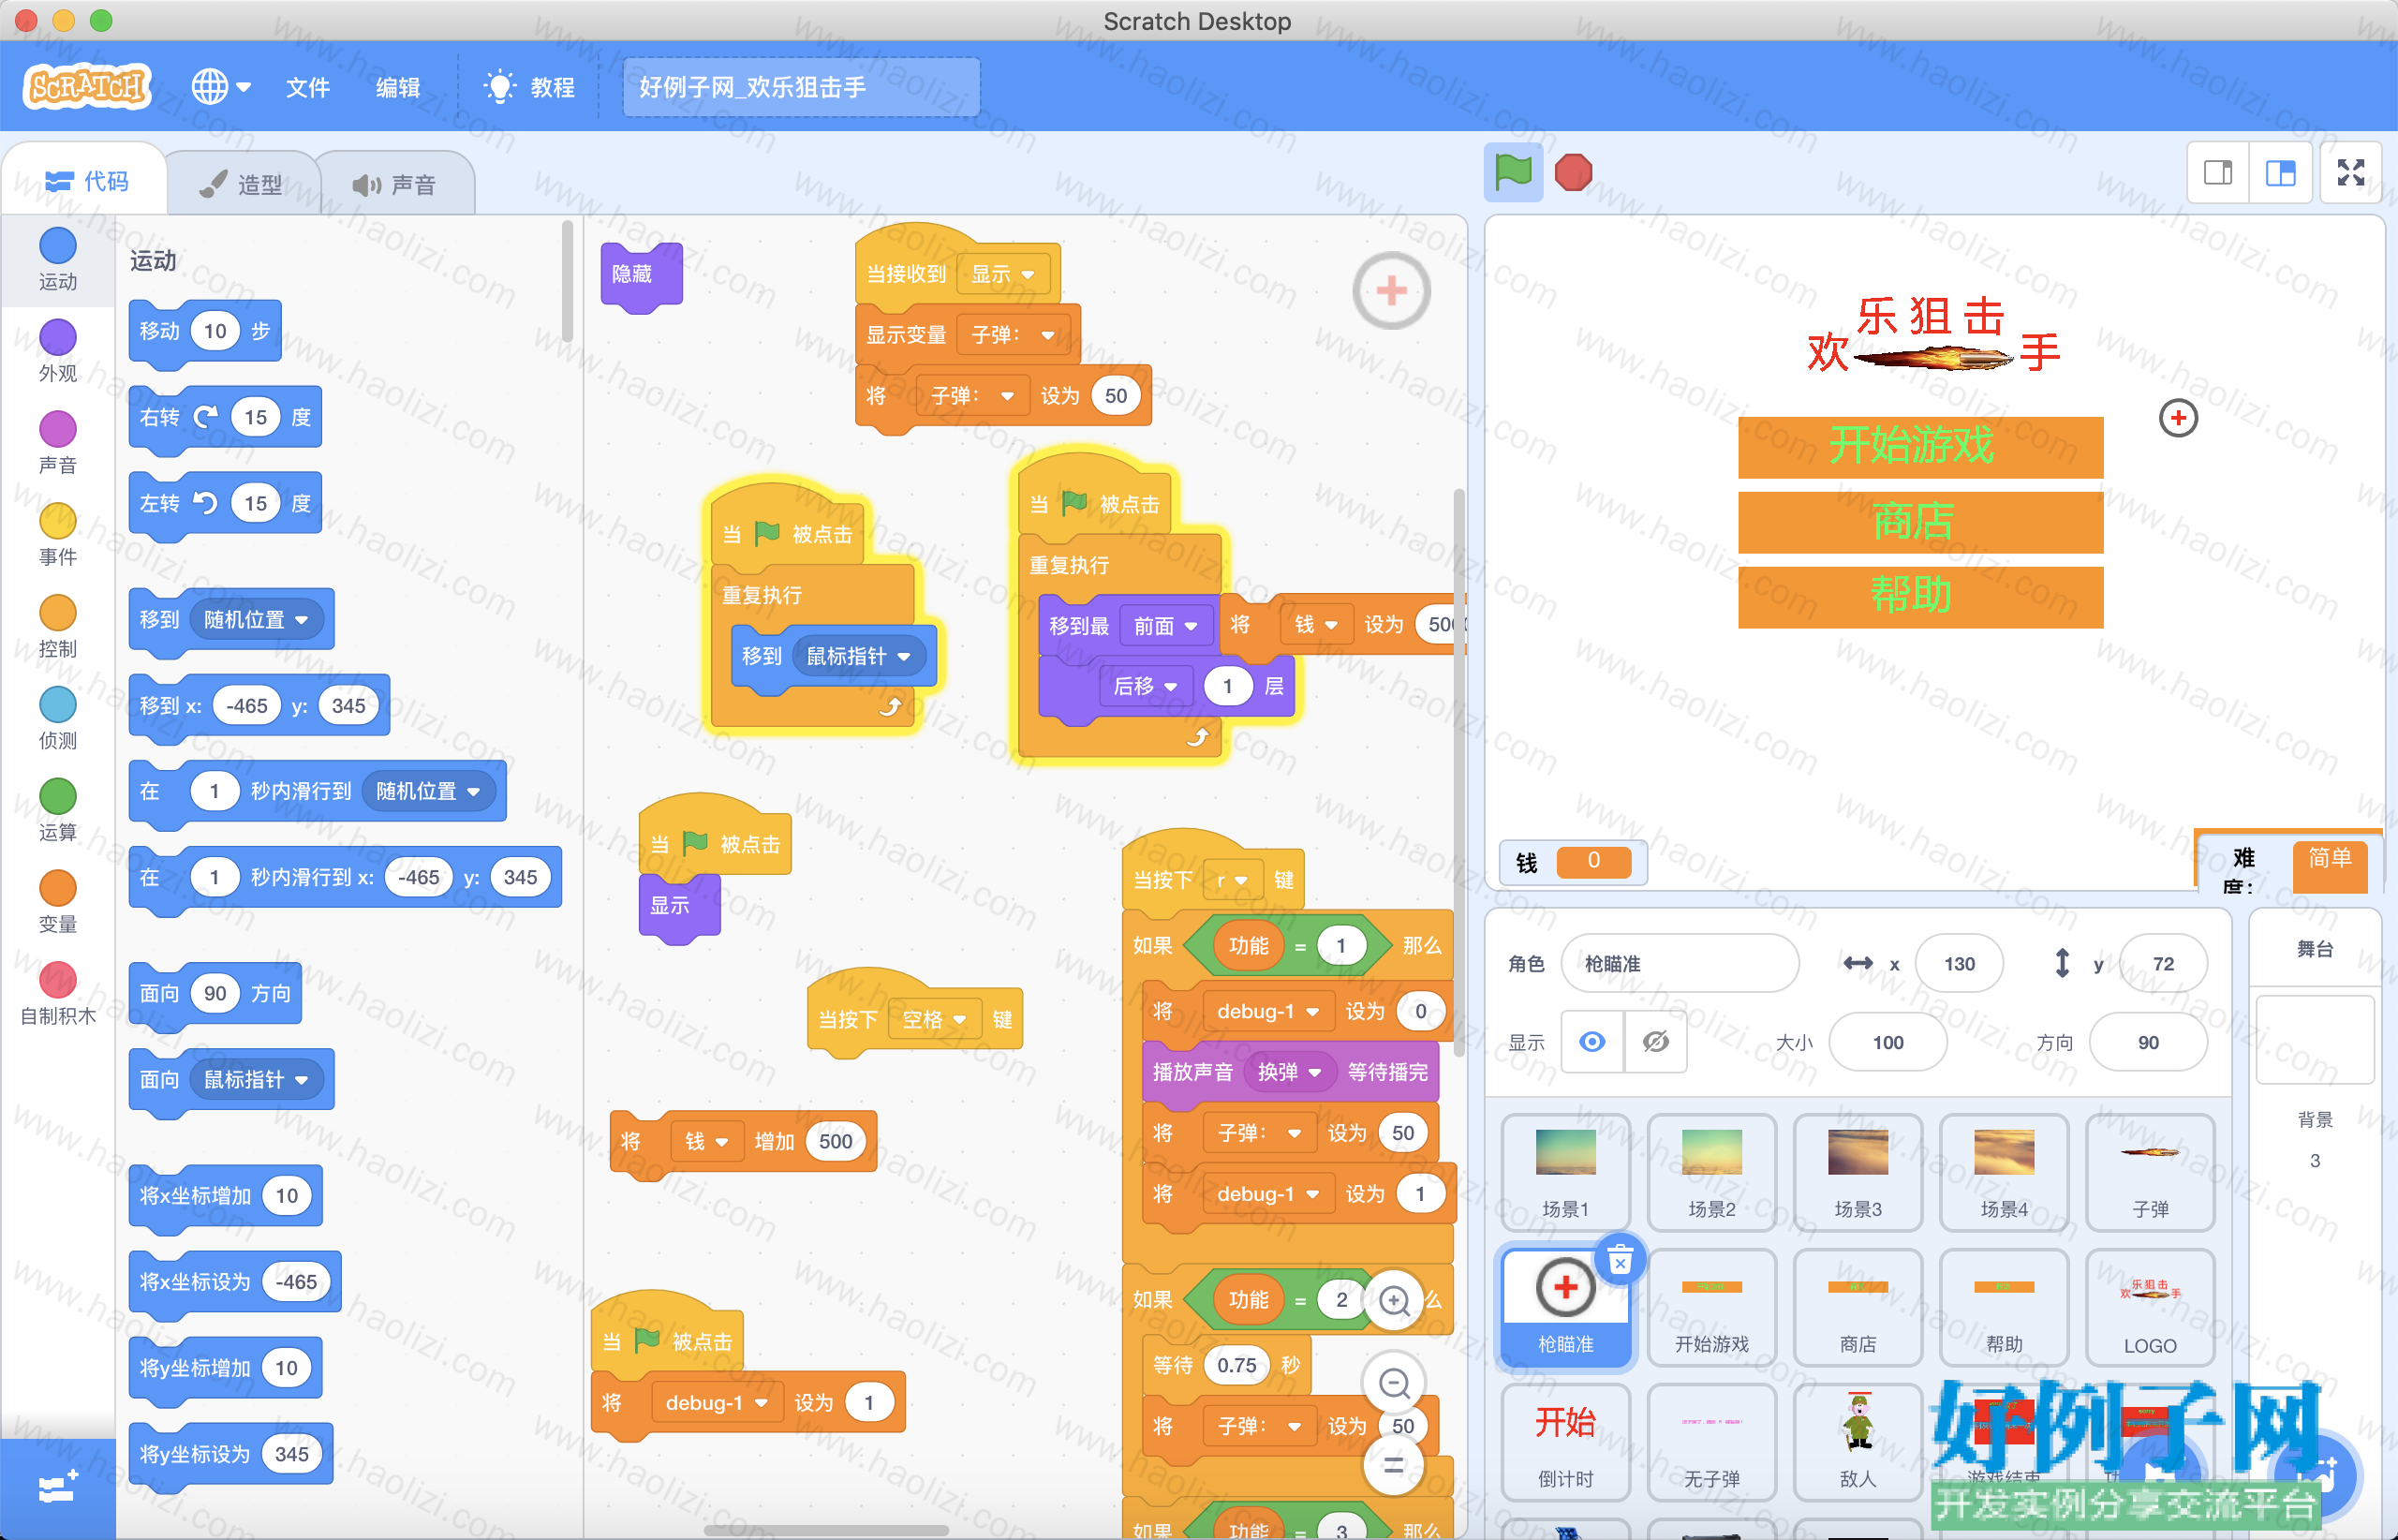Select the 运动 block category
2398x1540 pixels.
click(58, 259)
